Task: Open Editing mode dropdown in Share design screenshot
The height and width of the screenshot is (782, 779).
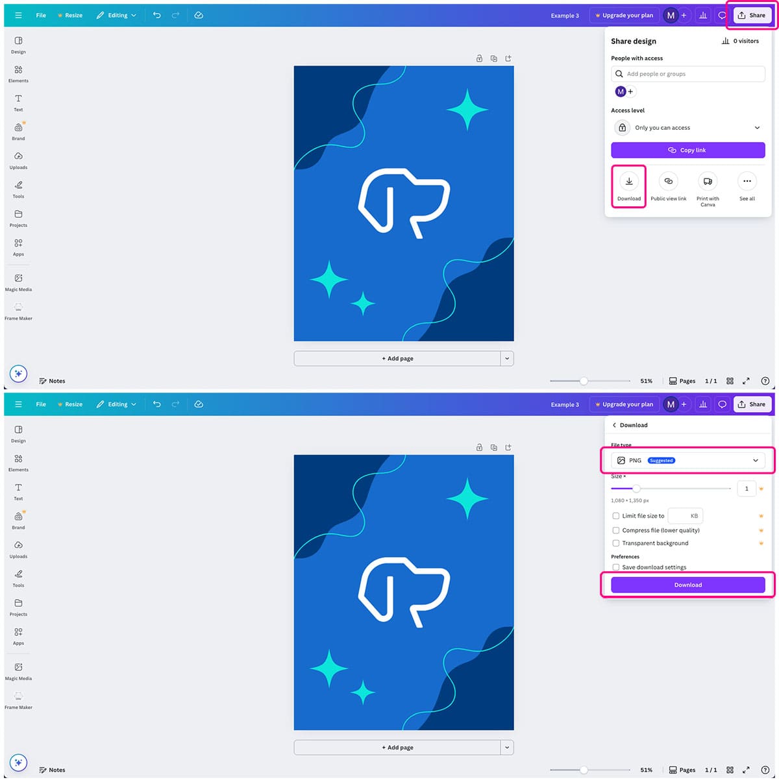Action: coord(117,15)
